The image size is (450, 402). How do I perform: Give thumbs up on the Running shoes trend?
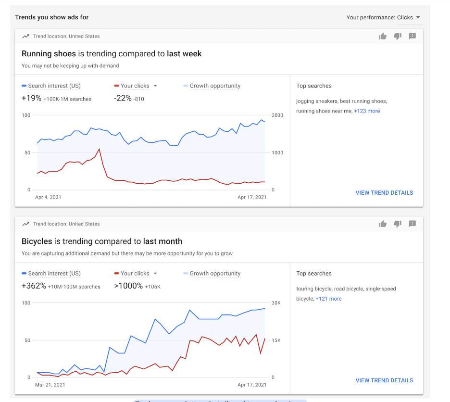tap(383, 36)
